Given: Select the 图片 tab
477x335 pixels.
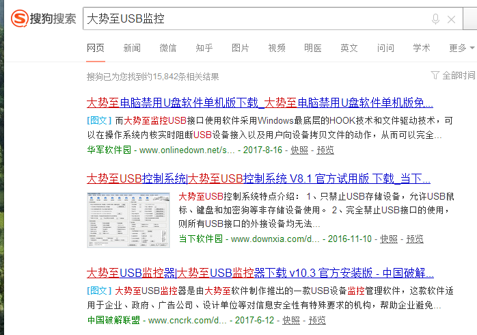Looking at the screenshot, I should tap(241, 48).
